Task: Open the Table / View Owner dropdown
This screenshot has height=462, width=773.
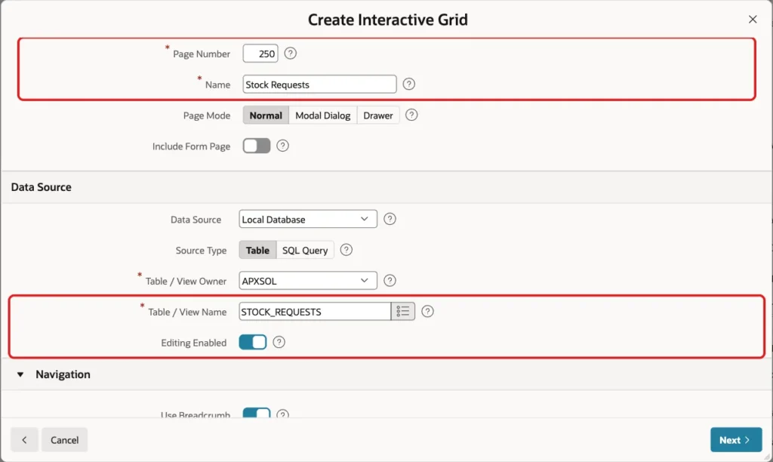Action: [x=308, y=281]
